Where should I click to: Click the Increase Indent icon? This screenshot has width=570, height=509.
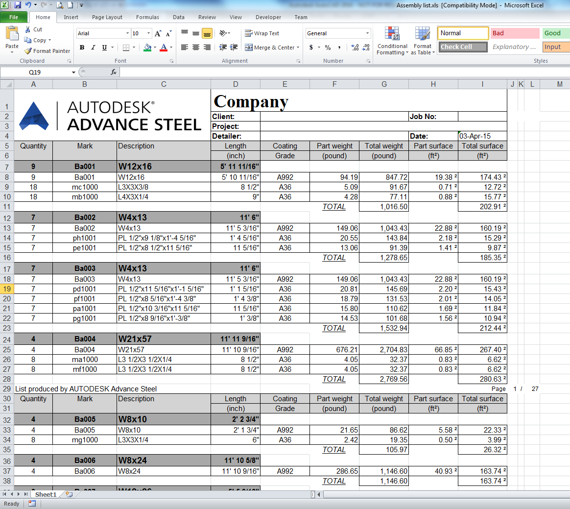coord(234,47)
